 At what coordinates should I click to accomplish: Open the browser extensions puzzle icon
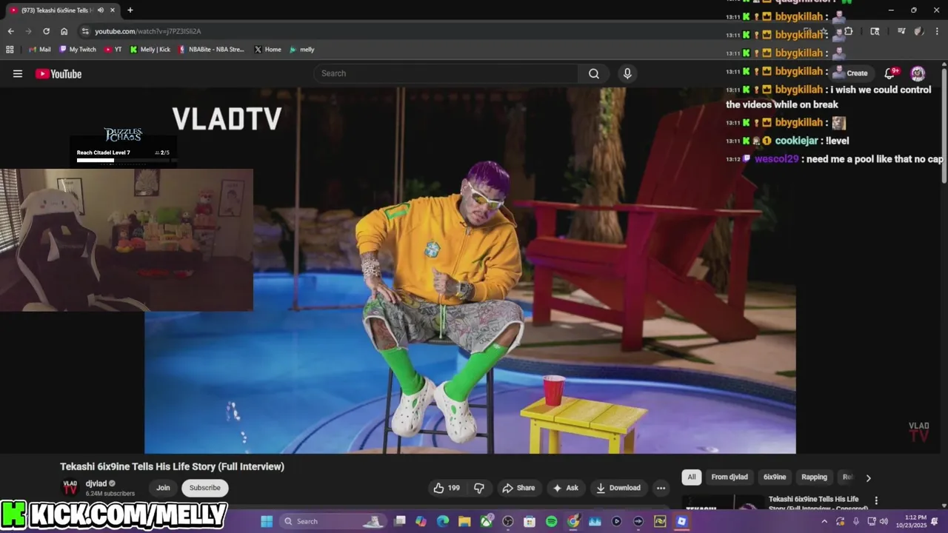(x=849, y=31)
